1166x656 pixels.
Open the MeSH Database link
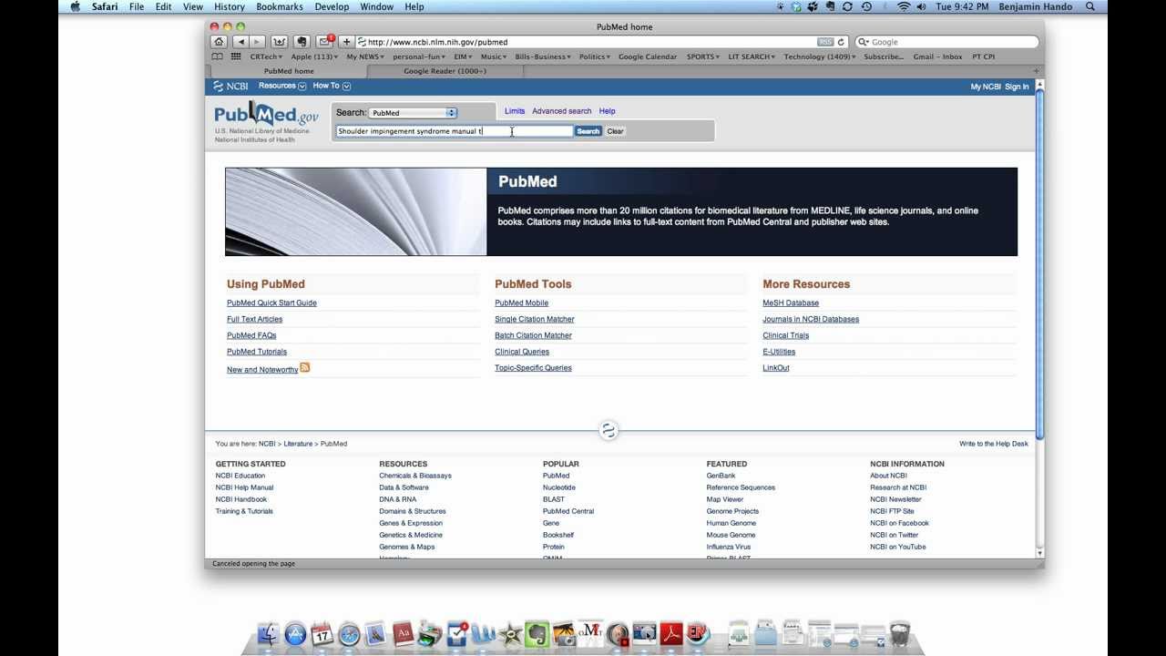791,302
